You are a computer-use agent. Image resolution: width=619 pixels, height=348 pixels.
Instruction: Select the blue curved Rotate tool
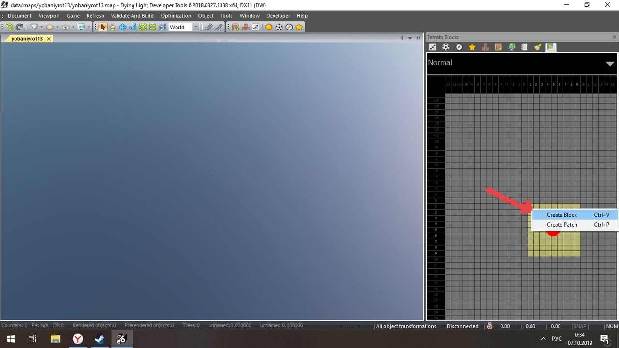pyautogui.click(x=133, y=28)
